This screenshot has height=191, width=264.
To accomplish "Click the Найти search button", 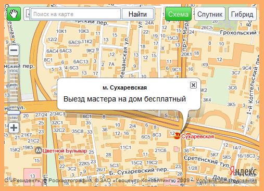I will pos(137,14).
